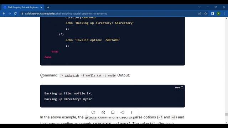Open more options in article bar

click(x=132, y=112)
